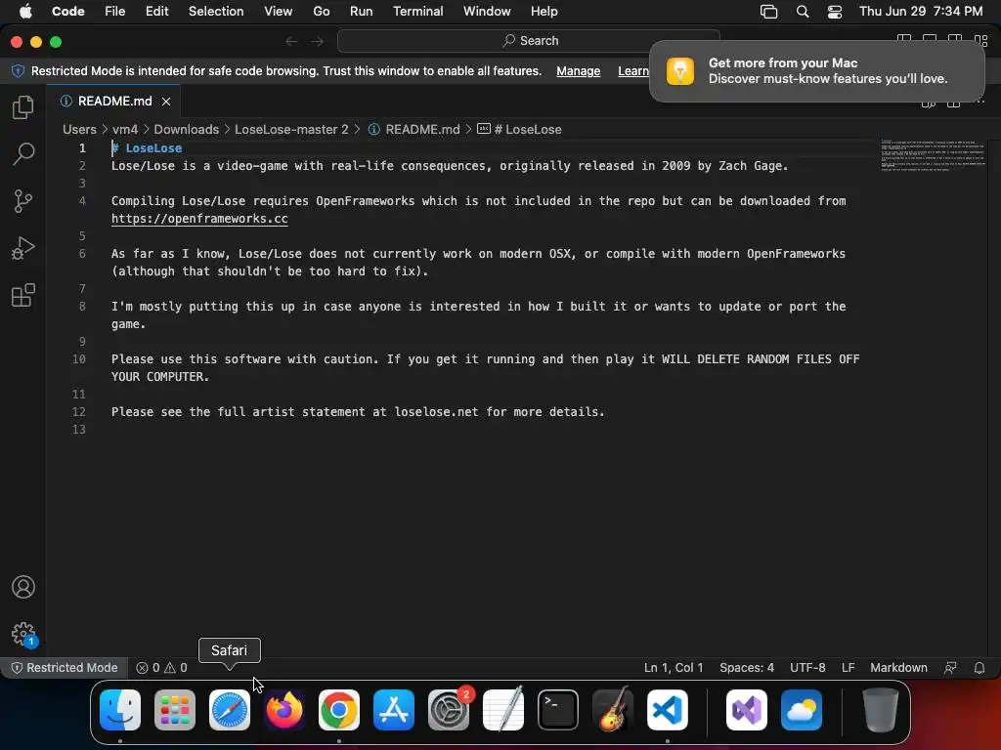Click the Go Back arrow
The image size is (1001, 750).
tap(291, 41)
